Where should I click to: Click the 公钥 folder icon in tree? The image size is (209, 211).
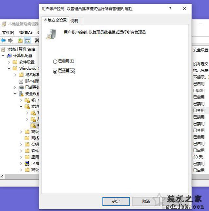(27, 144)
